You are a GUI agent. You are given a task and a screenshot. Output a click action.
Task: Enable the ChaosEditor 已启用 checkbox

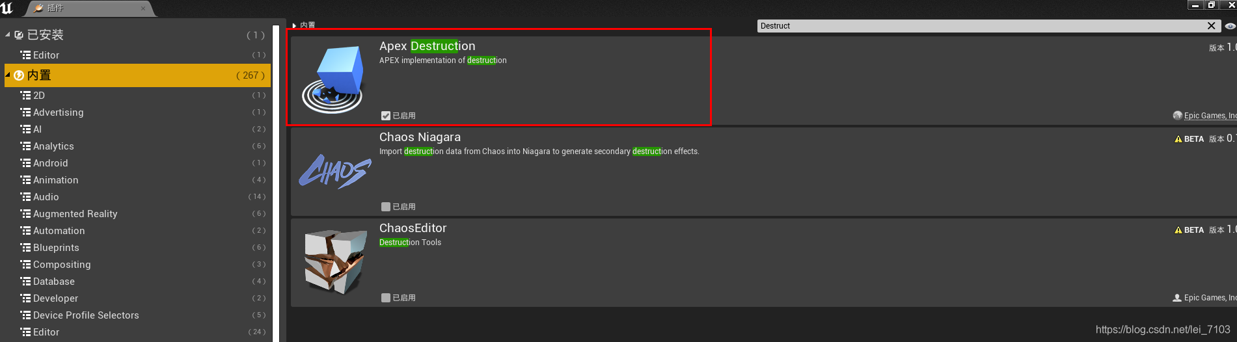click(386, 298)
